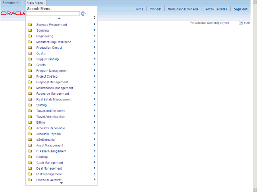Open the Favorites dropdown
Viewport: 257px width, 192px height.
tap(10, 3)
